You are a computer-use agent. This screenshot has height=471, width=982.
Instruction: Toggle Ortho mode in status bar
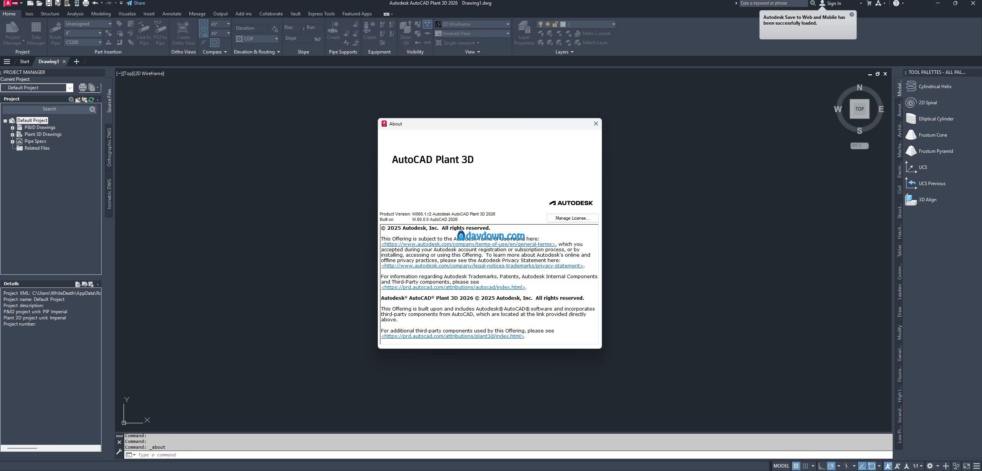(x=822, y=466)
